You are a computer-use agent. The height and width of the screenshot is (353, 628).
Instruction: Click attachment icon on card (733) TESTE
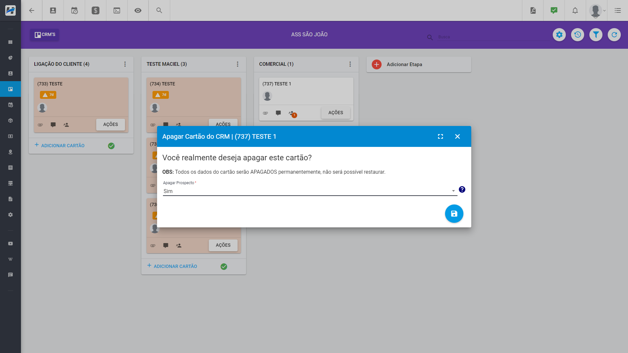pyautogui.click(x=40, y=125)
